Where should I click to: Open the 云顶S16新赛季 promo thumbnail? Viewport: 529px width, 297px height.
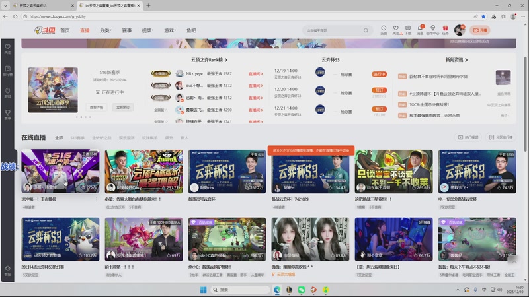pos(53,90)
